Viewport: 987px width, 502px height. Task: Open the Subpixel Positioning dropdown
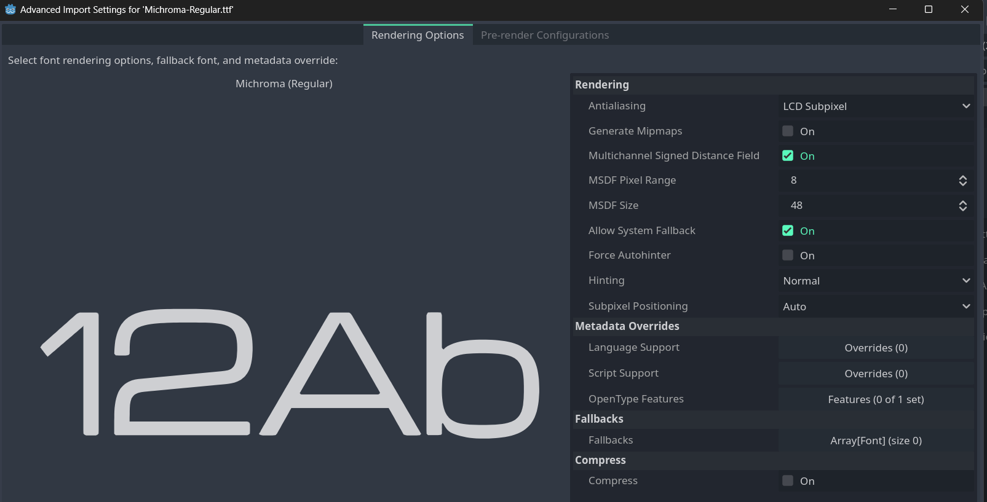pyautogui.click(x=876, y=307)
